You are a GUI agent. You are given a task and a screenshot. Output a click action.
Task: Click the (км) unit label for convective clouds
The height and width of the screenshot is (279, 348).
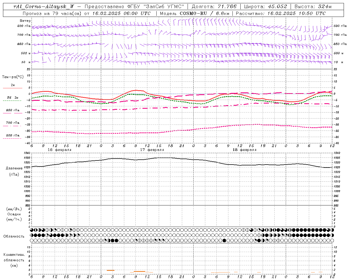click(14, 265)
